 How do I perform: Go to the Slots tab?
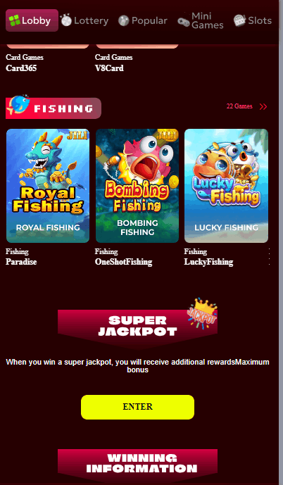[253, 20]
